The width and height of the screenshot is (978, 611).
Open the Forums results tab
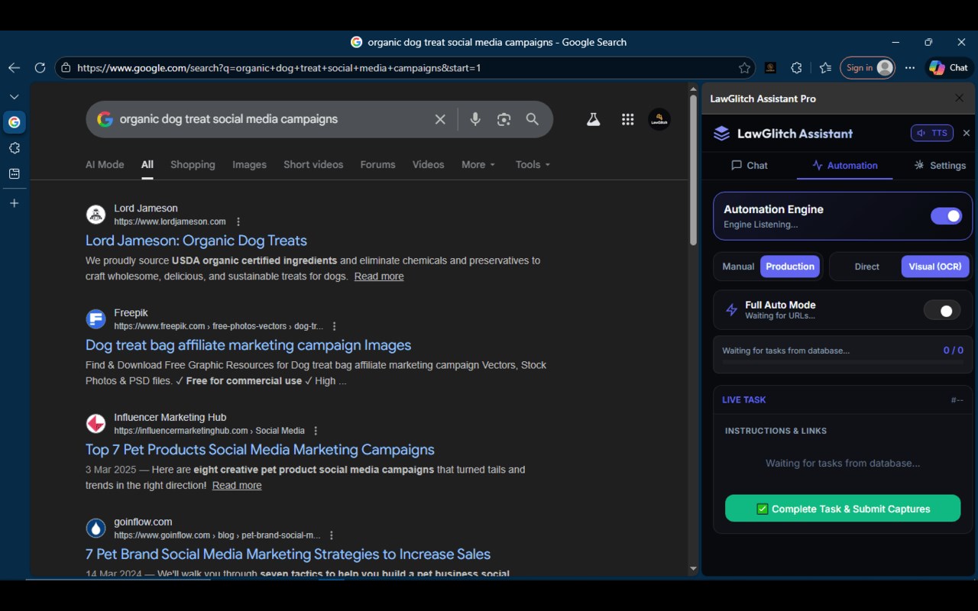[x=377, y=164]
